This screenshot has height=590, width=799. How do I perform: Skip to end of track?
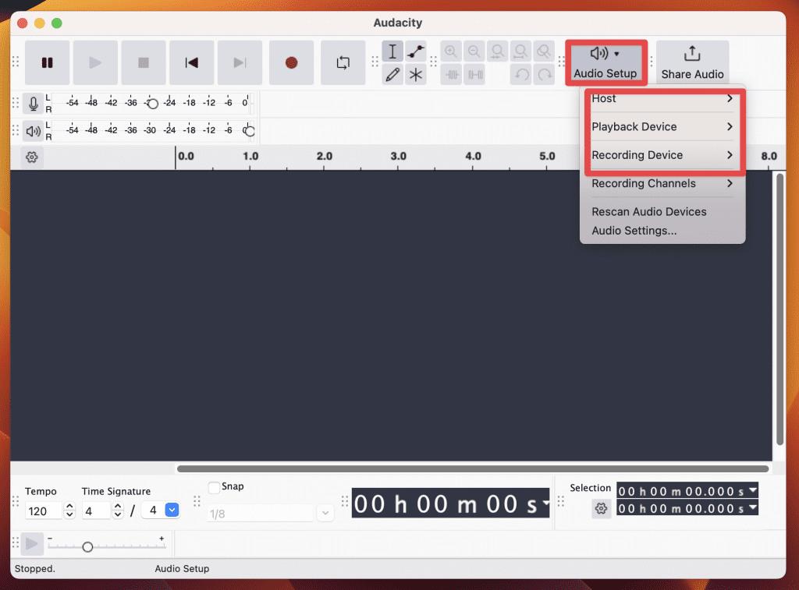click(x=240, y=62)
